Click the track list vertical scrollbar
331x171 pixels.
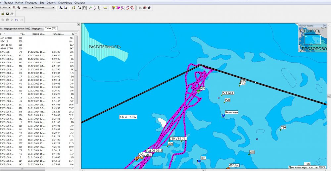pos(76,99)
